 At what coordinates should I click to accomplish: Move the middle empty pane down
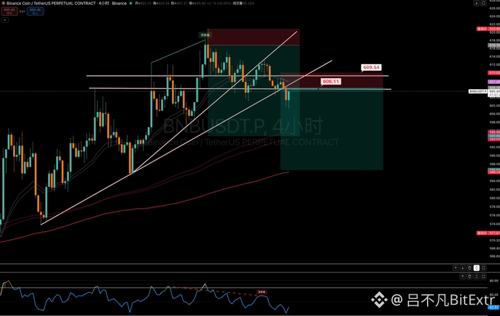(x=463, y=268)
